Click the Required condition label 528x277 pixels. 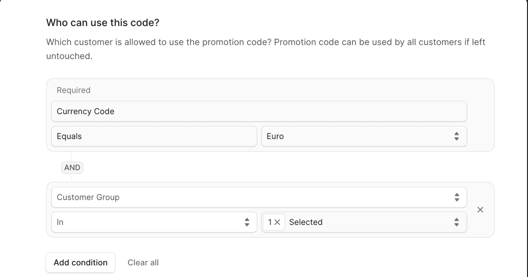click(73, 90)
